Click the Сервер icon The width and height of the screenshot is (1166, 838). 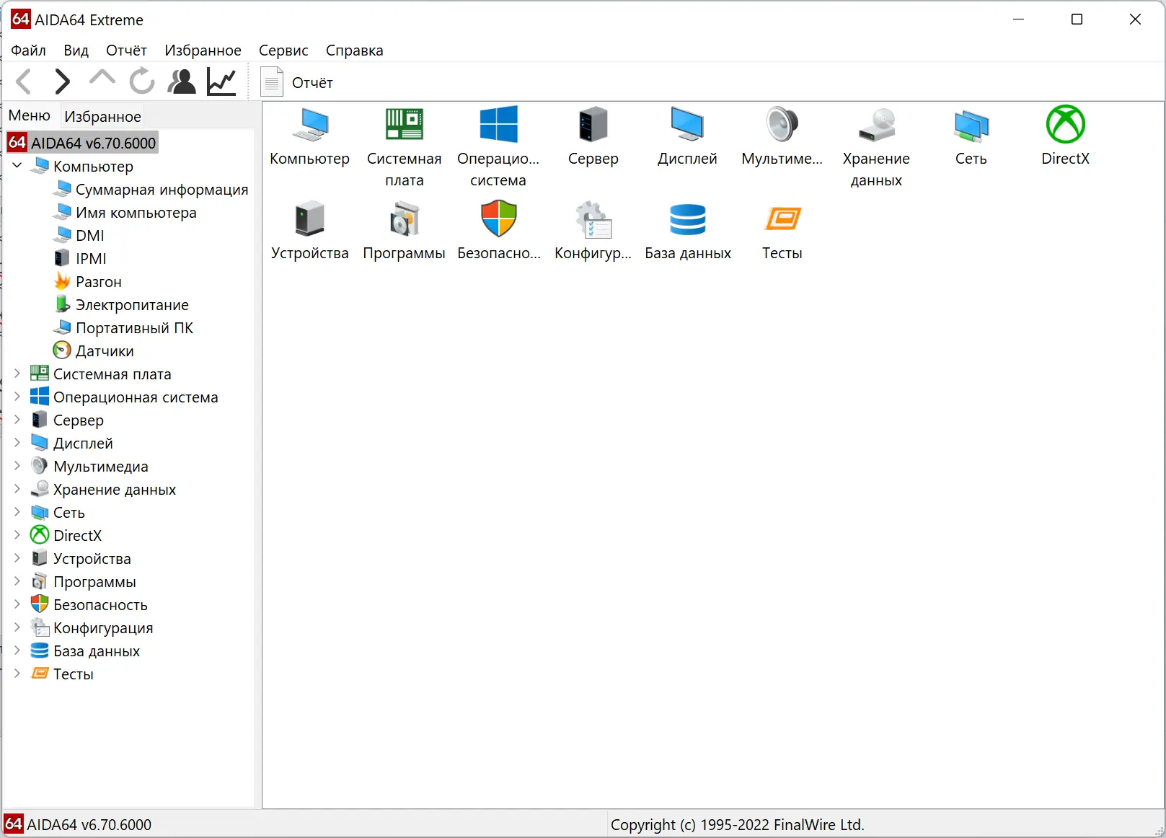tap(593, 133)
